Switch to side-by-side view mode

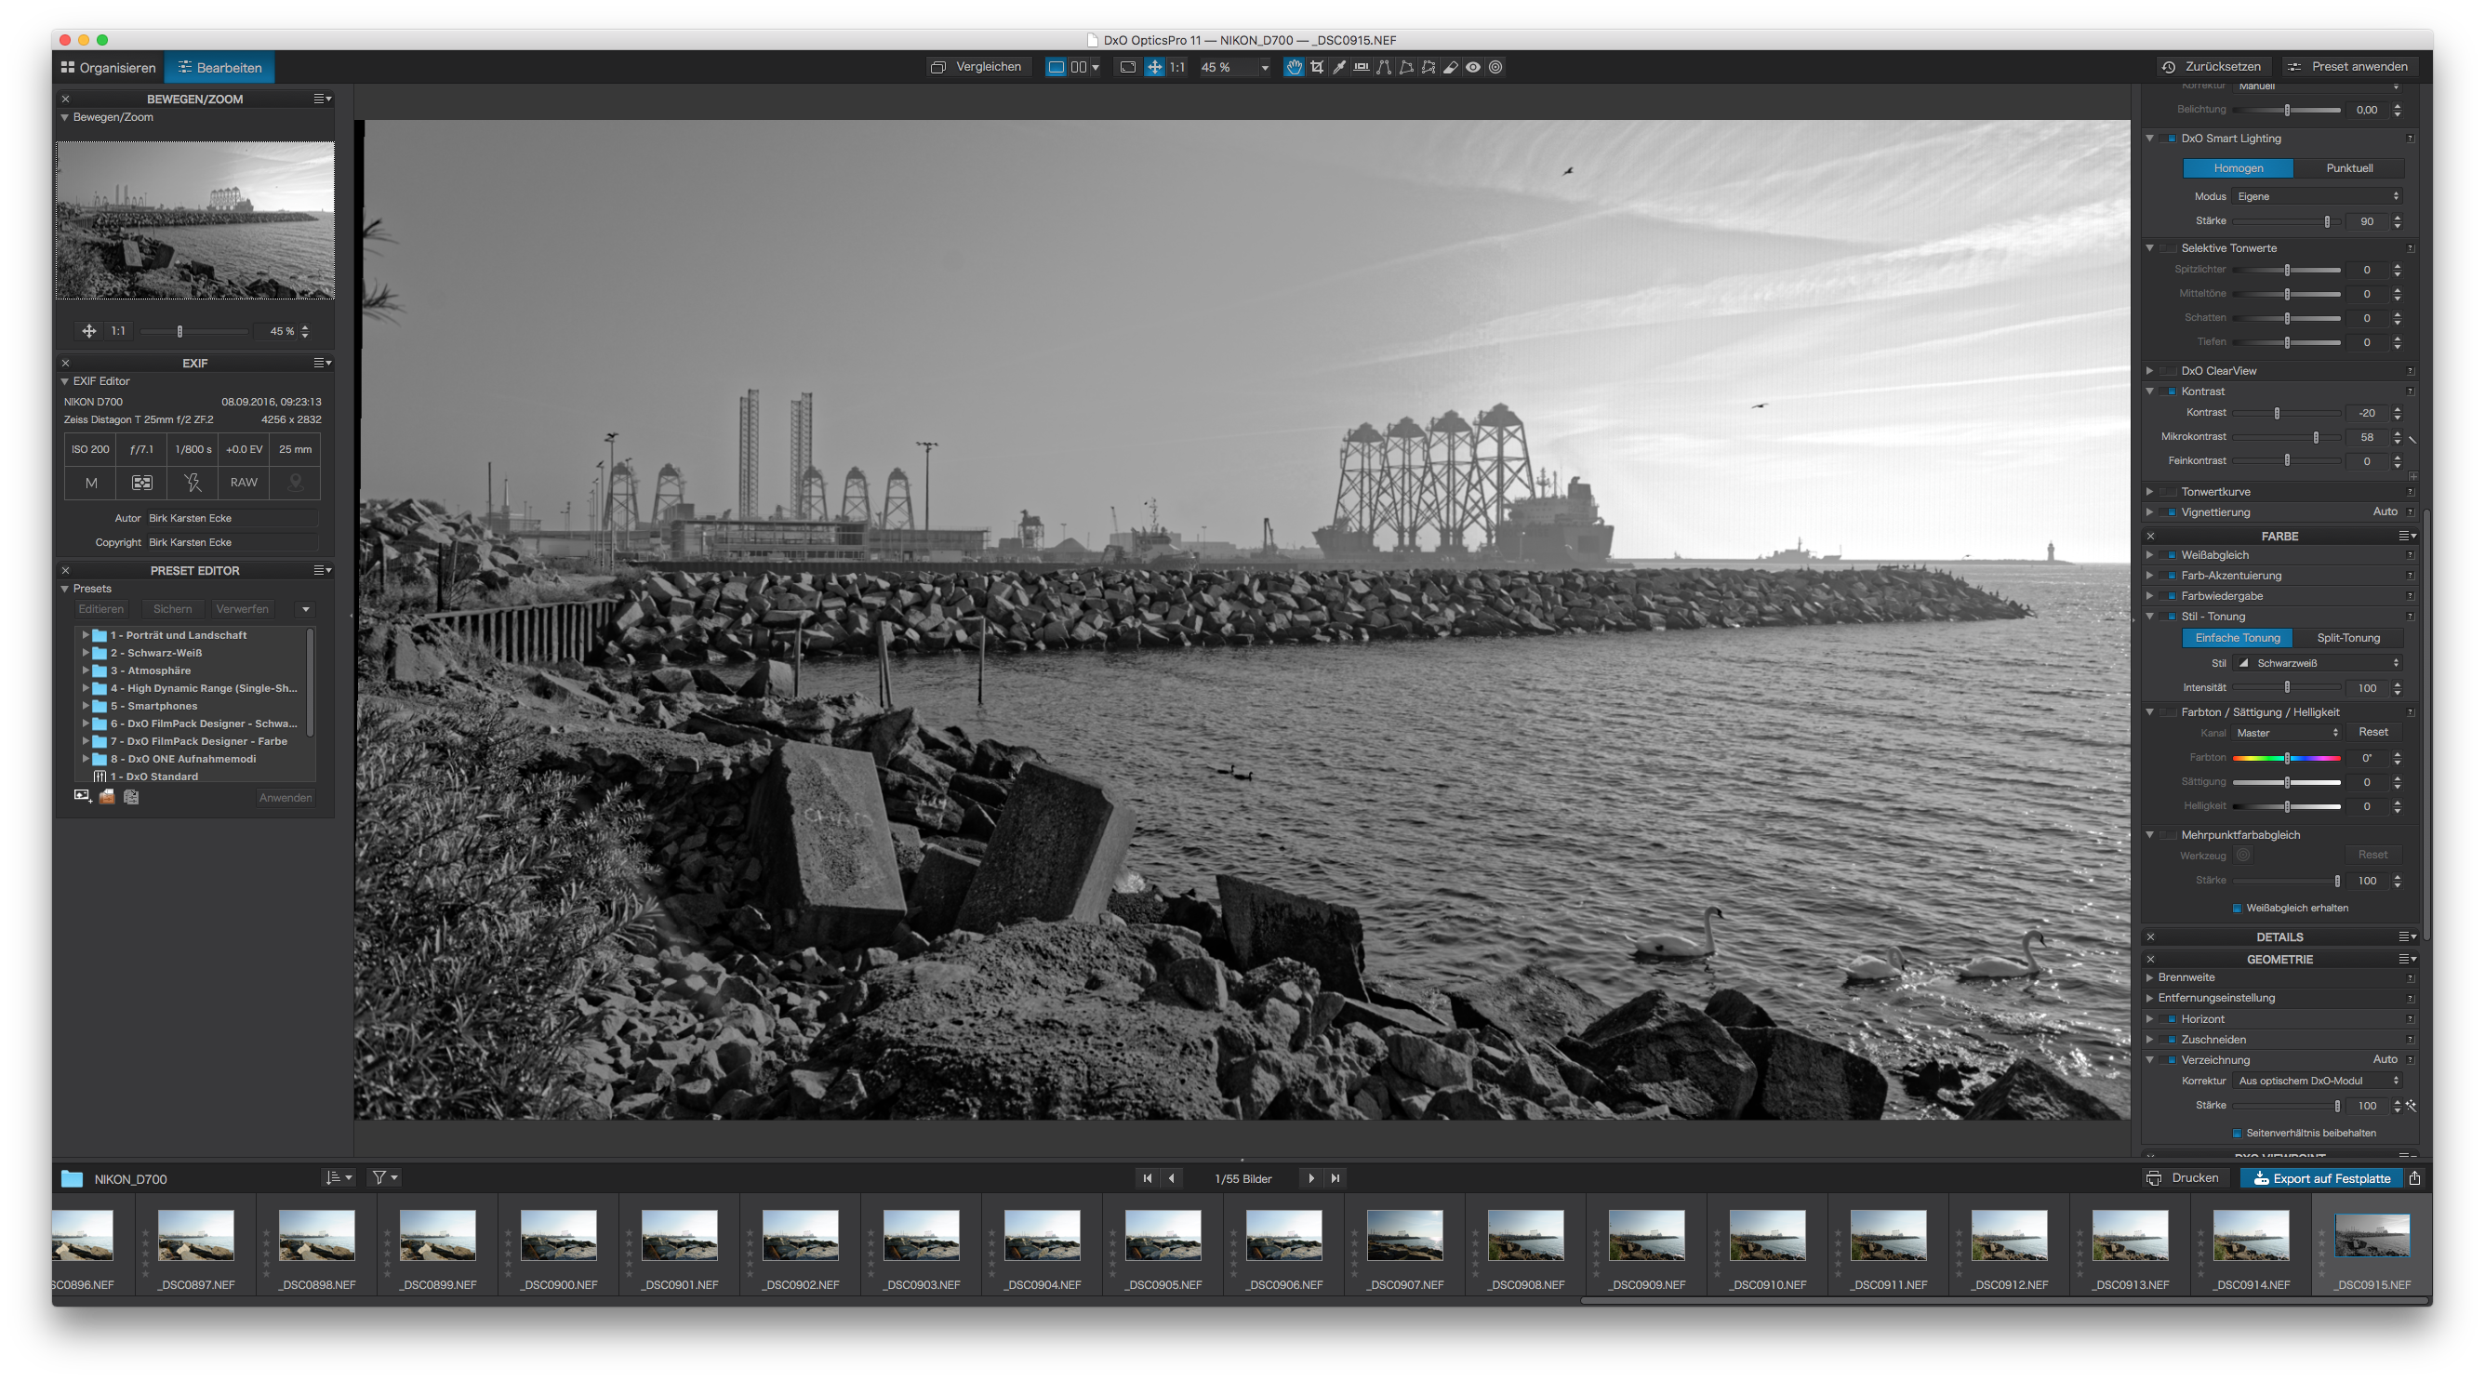coord(1079,68)
